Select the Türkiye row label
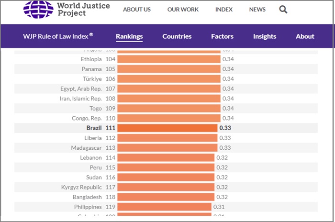Screen dimensions: 335x222 click(x=92, y=79)
